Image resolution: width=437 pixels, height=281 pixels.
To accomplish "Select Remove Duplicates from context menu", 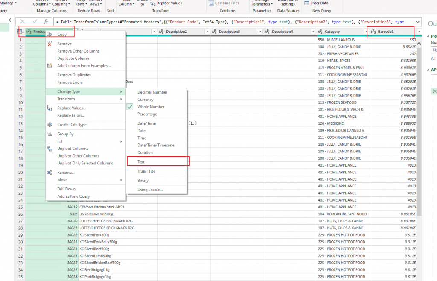I will click(x=74, y=75).
